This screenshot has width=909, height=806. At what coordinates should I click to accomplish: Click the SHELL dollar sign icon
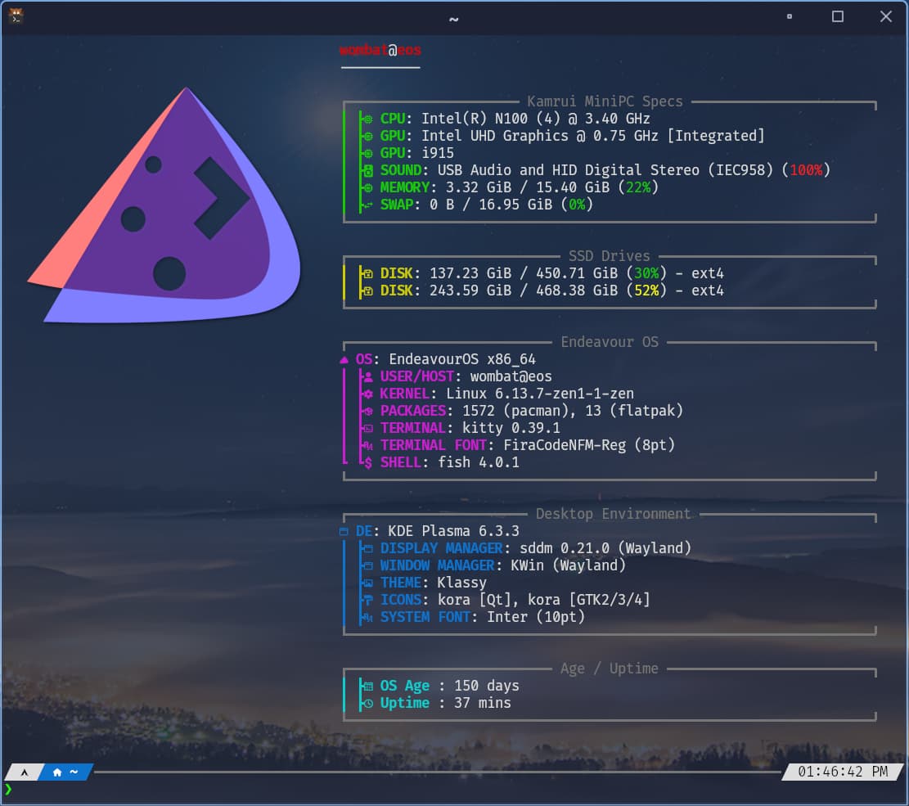367,462
